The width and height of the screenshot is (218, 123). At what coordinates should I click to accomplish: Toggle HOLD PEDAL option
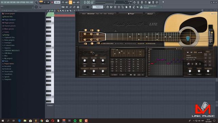[120, 43]
